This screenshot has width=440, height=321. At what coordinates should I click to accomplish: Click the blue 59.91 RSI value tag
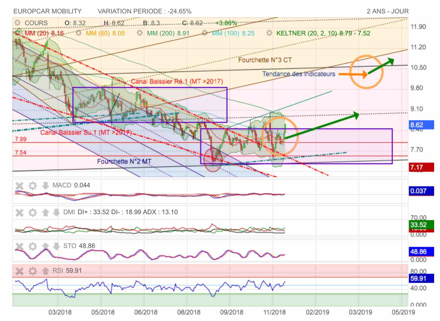[421, 279]
